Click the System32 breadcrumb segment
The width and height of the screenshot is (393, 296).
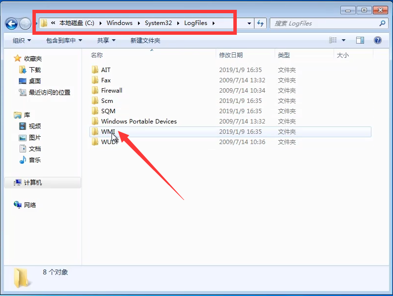(x=158, y=23)
